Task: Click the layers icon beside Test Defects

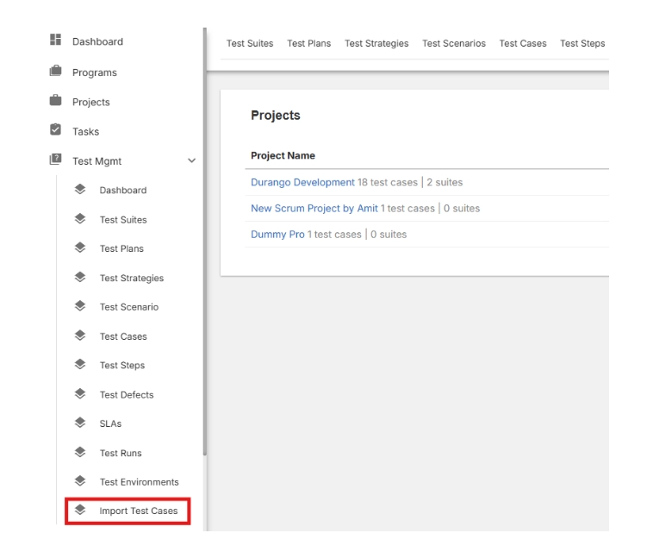Action: pyautogui.click(x=79, y=395)
